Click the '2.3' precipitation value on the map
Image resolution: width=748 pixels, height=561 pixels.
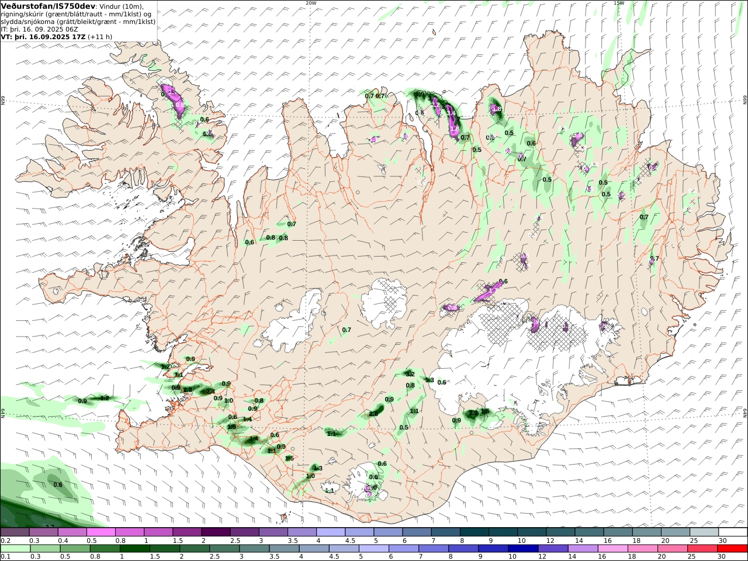click(x=187, y=390)
